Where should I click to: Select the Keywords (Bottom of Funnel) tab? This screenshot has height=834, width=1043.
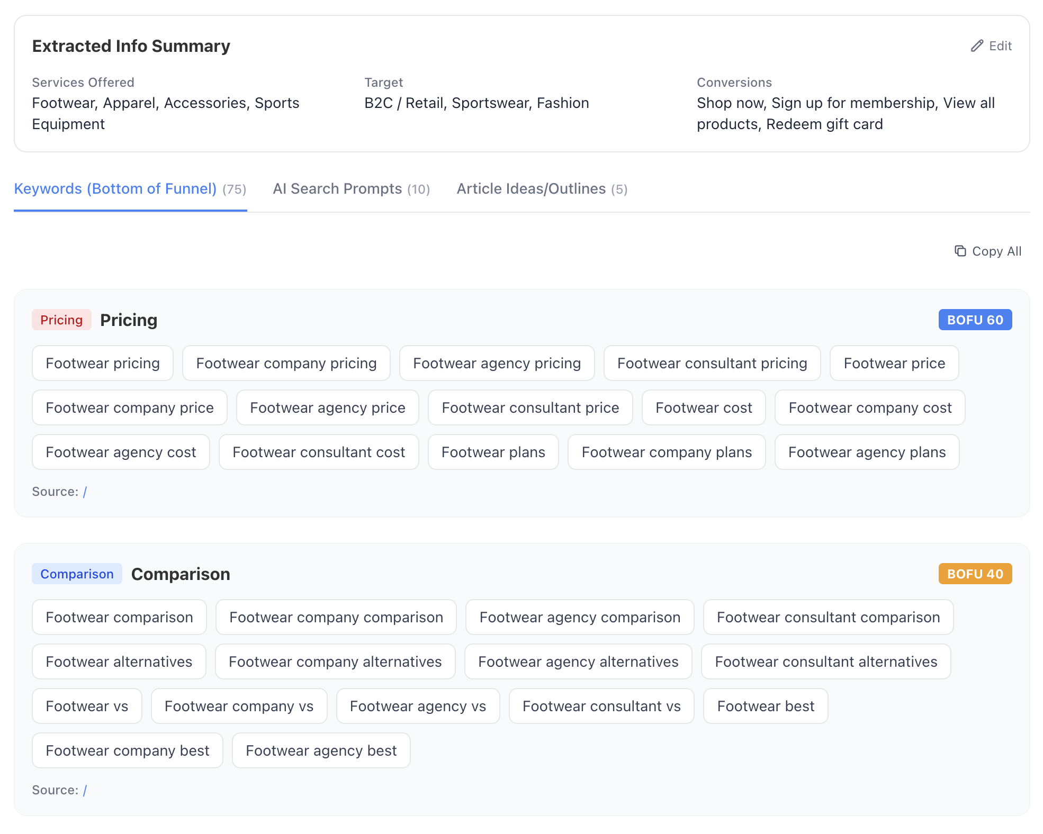click(x=130, y=189)
